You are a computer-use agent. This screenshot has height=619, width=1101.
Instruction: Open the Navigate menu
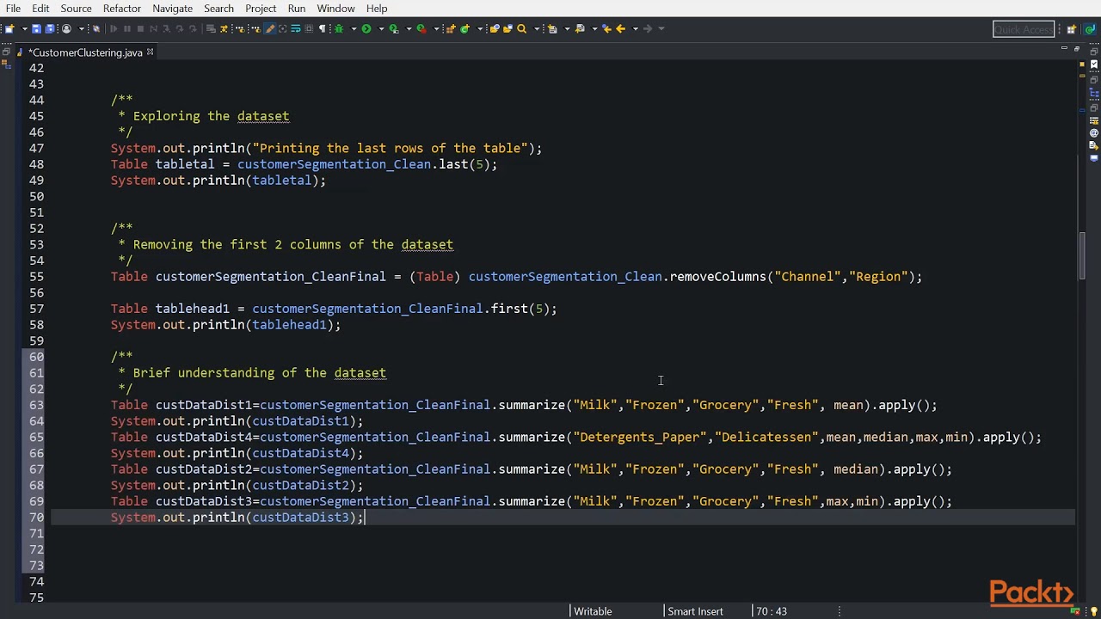[x=172, y=9]
